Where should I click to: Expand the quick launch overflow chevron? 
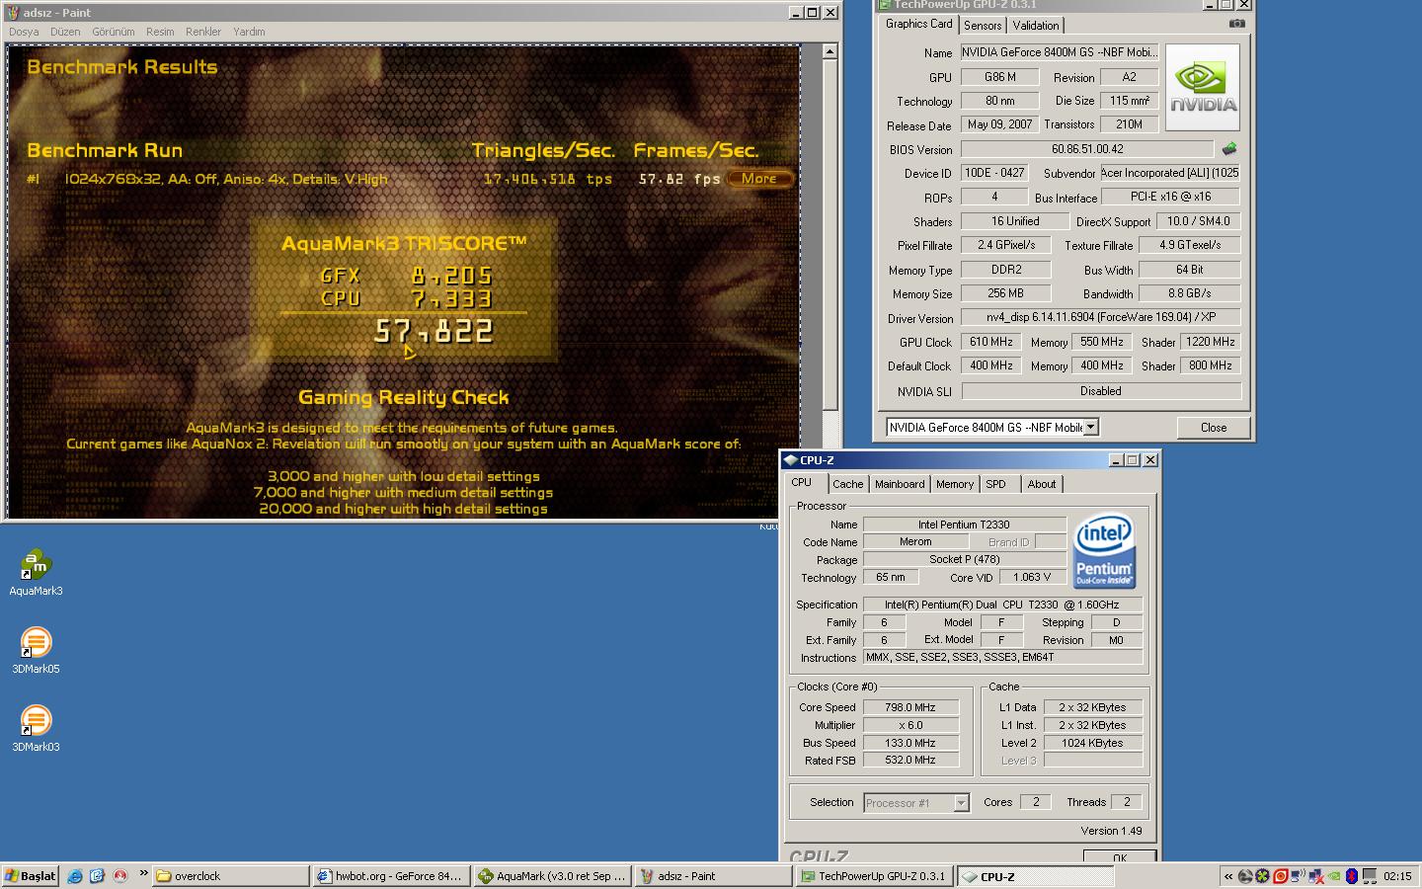[x=143, y=873]
